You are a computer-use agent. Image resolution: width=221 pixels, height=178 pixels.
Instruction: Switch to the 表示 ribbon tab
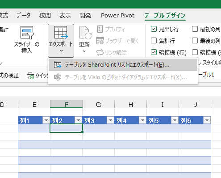(65, 15)
